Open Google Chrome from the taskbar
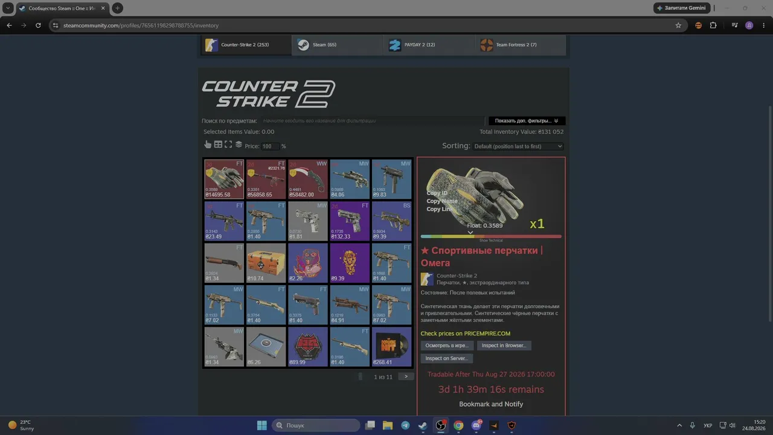 pos(458,425)
